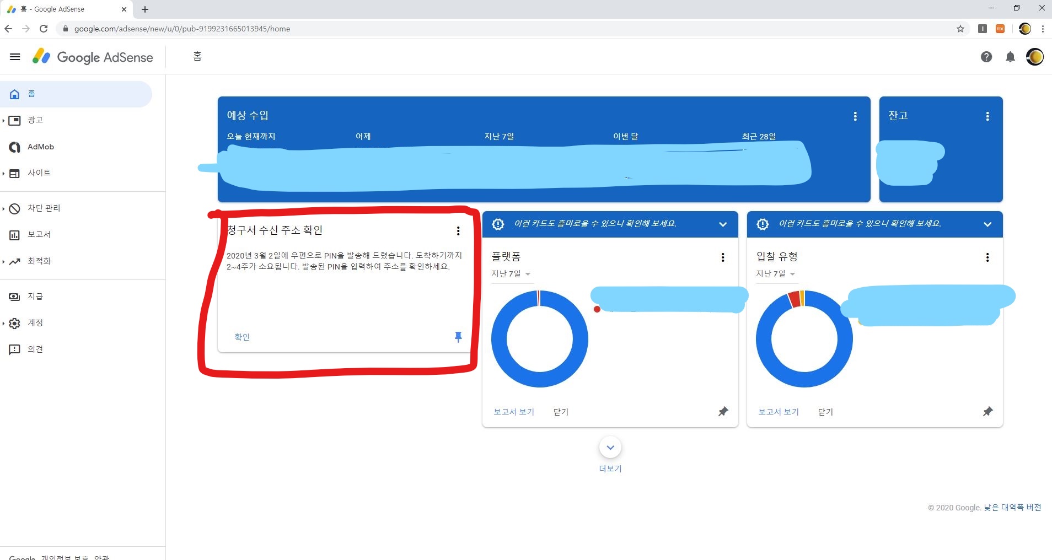Click the gray browser extension icon
The width and height of the screenshot is (1052, 560).
(x=983, y=29)
